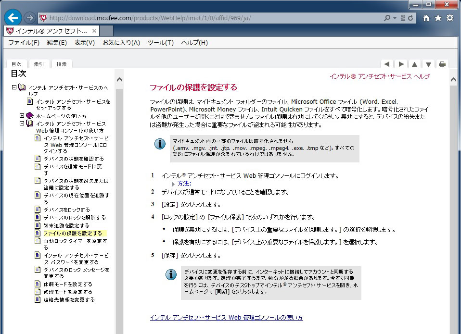Open favorites star icon
The width and height of the screenshot is (461, 334).
pos(438,18)
